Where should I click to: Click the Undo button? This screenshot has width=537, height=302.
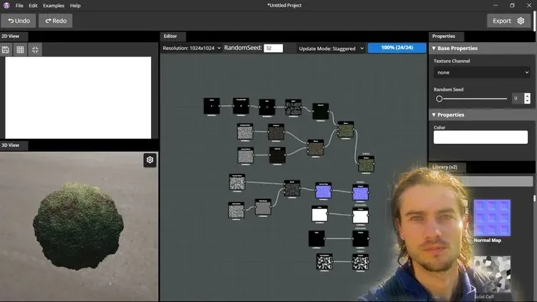pos(19,21)
